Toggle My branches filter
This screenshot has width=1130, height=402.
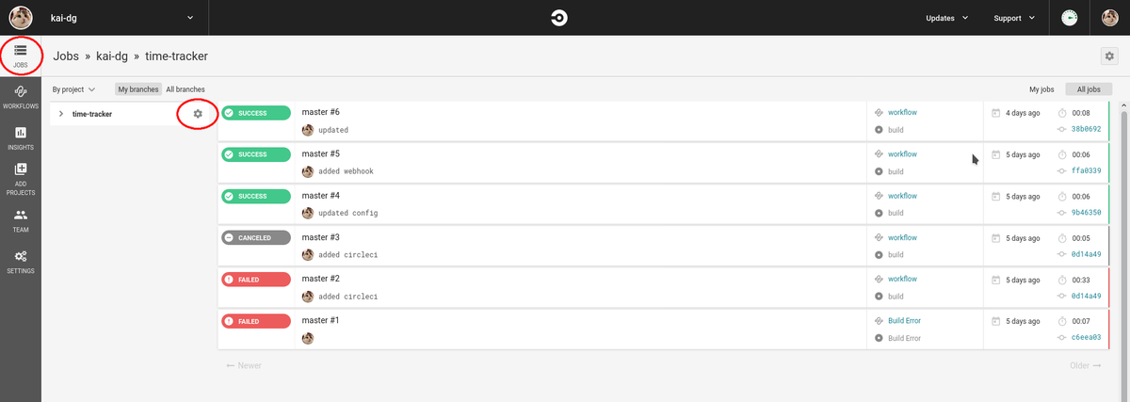tap(138, 89)
